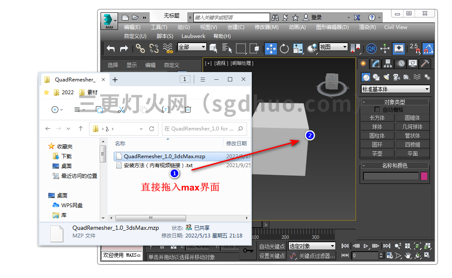Viewport: 452px width, 278px height.
Task: Click the Rectangular Selection Region tool
Action: [x=241, y=49]
